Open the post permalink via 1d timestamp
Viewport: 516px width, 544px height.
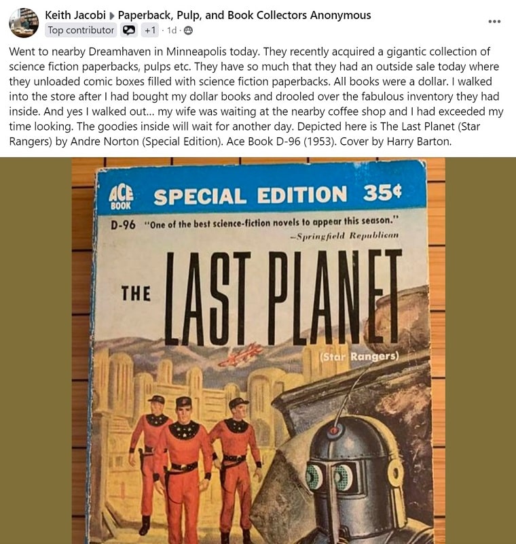(172, 31)
